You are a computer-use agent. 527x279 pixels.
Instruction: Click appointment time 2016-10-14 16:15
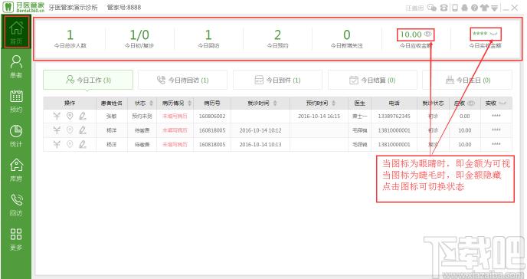[x=319, y=116]
